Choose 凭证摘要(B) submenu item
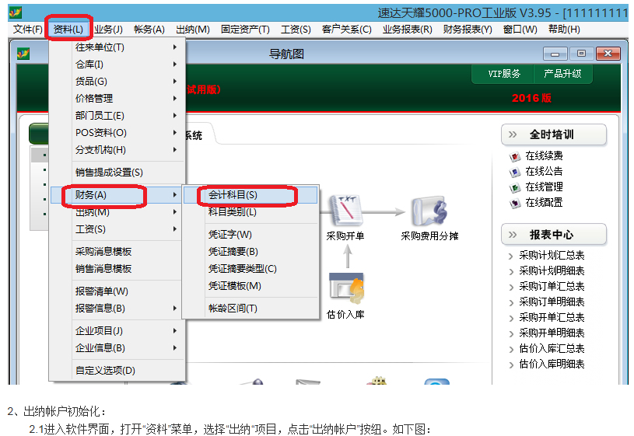The image size is (634, 436). click(x=250, y=251)
